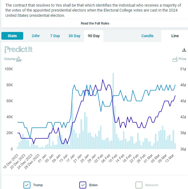Switch chart to Candle mode
The image size is (188, 189).
coord(147,36)
